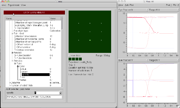Image resolution: width=180 pixels, height=108 pixels.
Task: Minimize the nrec window
Action: [x=5, y=1]
